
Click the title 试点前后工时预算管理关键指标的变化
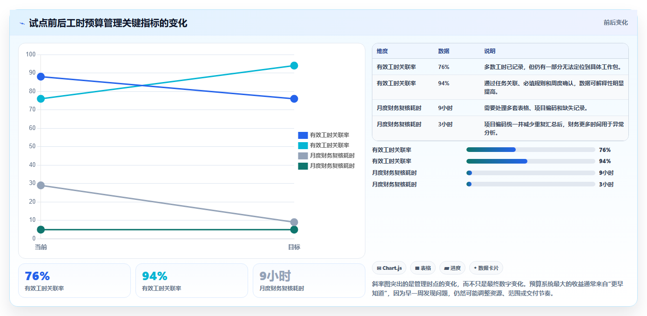108,23
